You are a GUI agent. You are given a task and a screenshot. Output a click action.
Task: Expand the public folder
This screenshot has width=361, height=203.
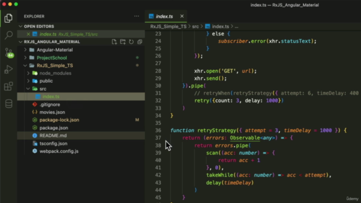[x=46, y=81]
